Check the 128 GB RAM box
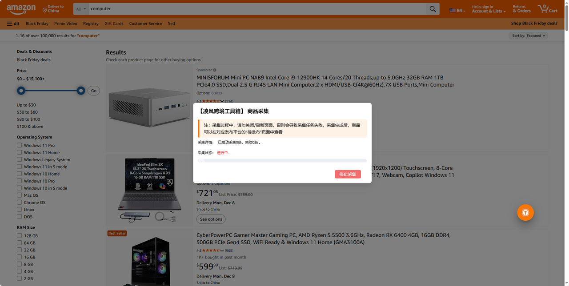 (19, 235)
